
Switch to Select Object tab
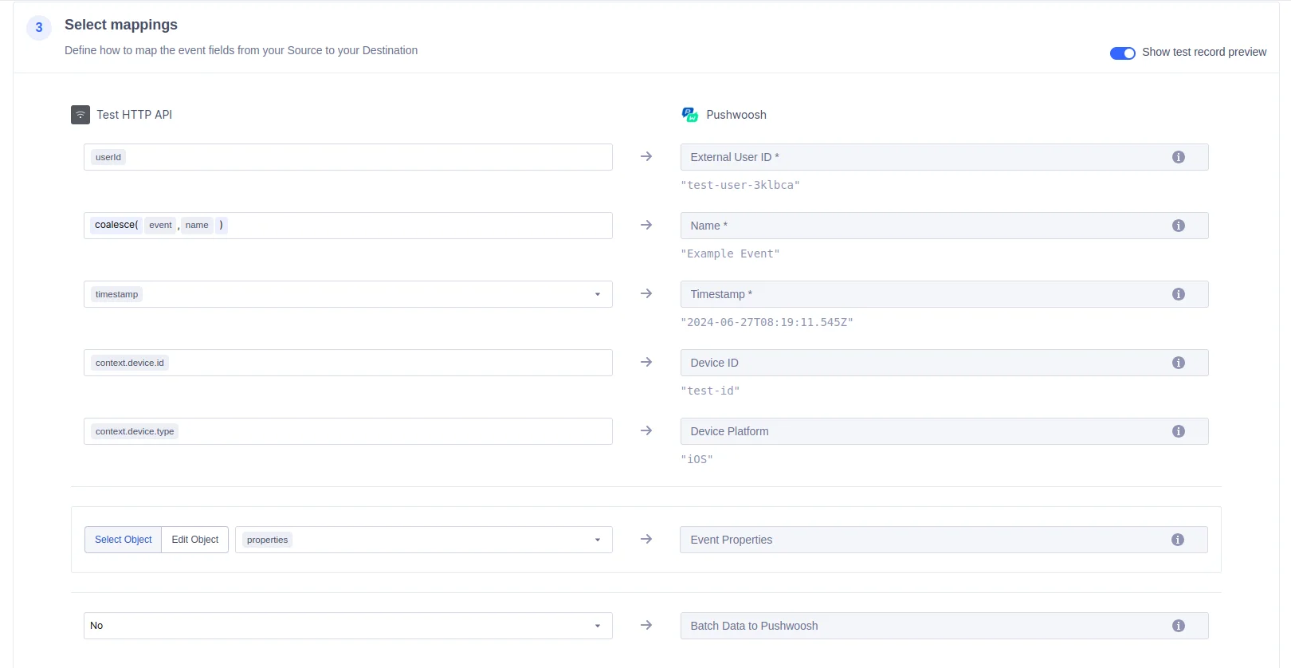123,540
